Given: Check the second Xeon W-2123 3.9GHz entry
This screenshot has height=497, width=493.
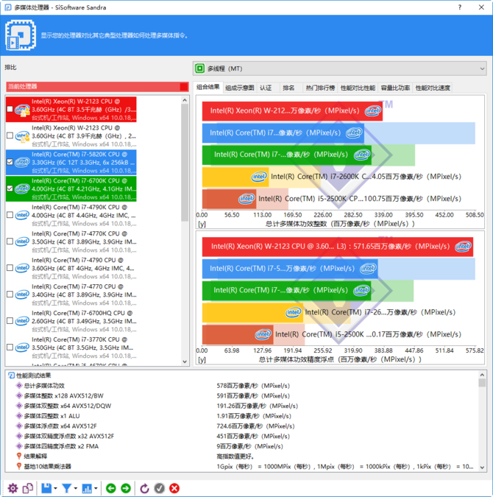Looking at the screenshot, I should click(x=10, y=135).
